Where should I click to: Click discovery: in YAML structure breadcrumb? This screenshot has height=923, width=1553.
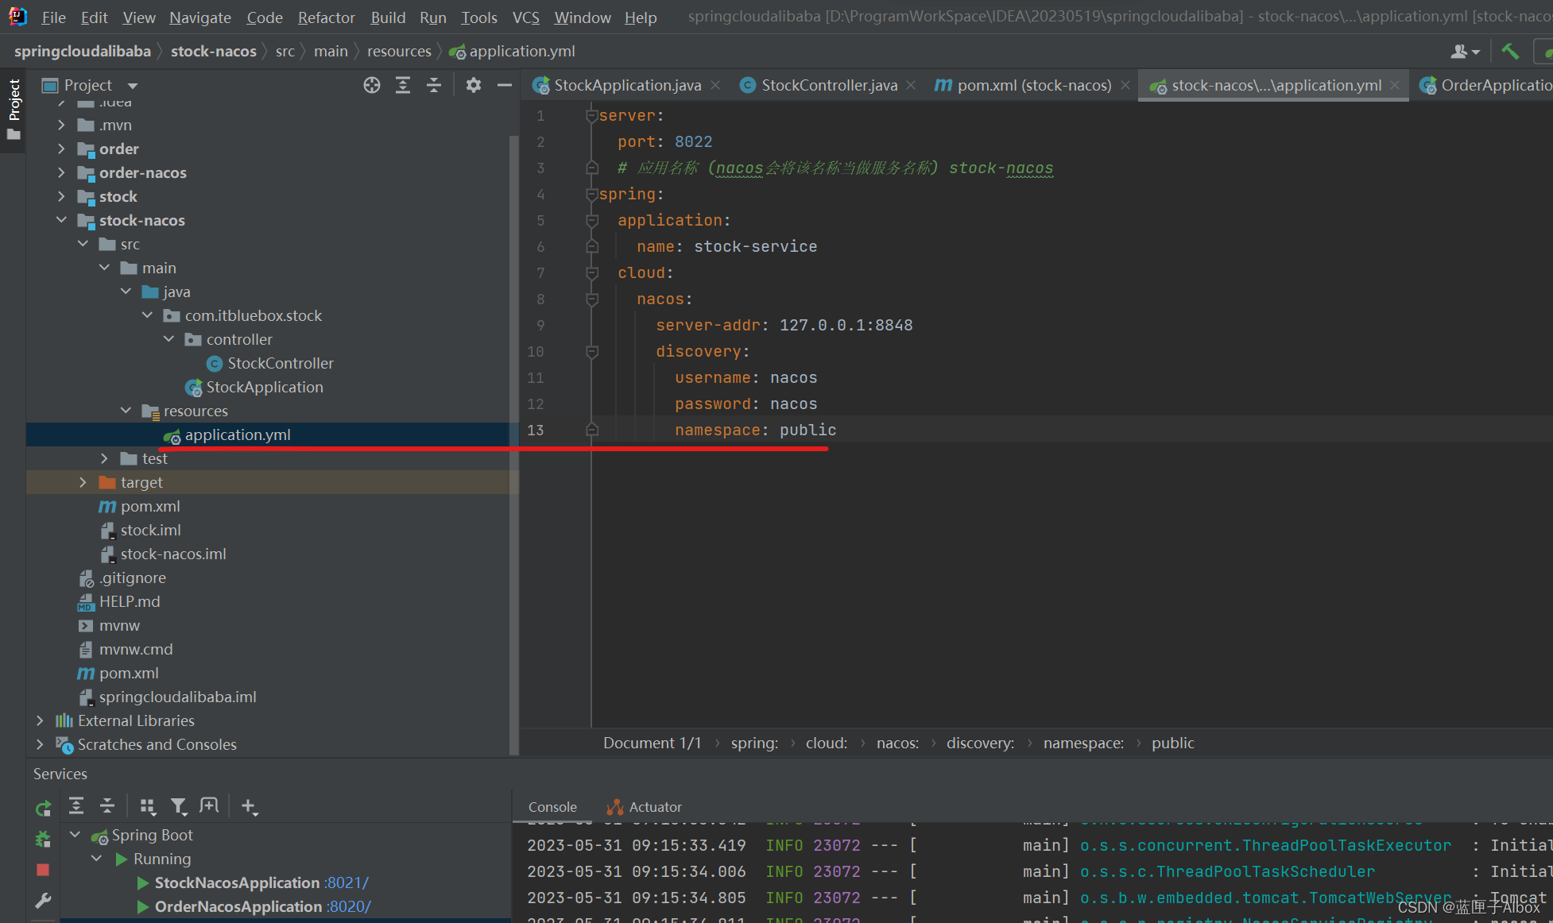click(980, 743)
